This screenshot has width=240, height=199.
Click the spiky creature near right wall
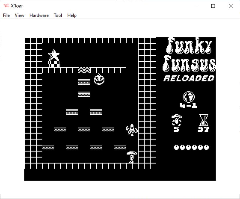(x=131, y=130)
